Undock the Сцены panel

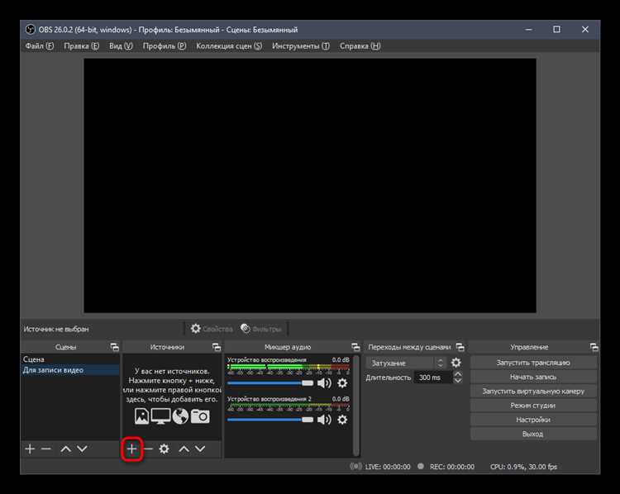[x=114, y=347]
